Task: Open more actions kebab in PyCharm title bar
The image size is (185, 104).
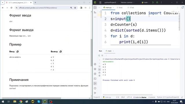Action: [x=161, y=2]
